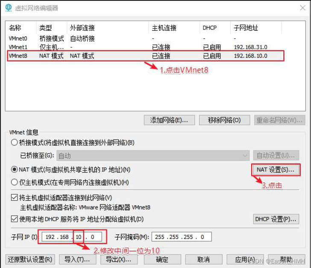Image resolution: width=311 pixels, height=268 pixels.
Task: Click 还原默认设置(R) button
Action: coord(30,259)
